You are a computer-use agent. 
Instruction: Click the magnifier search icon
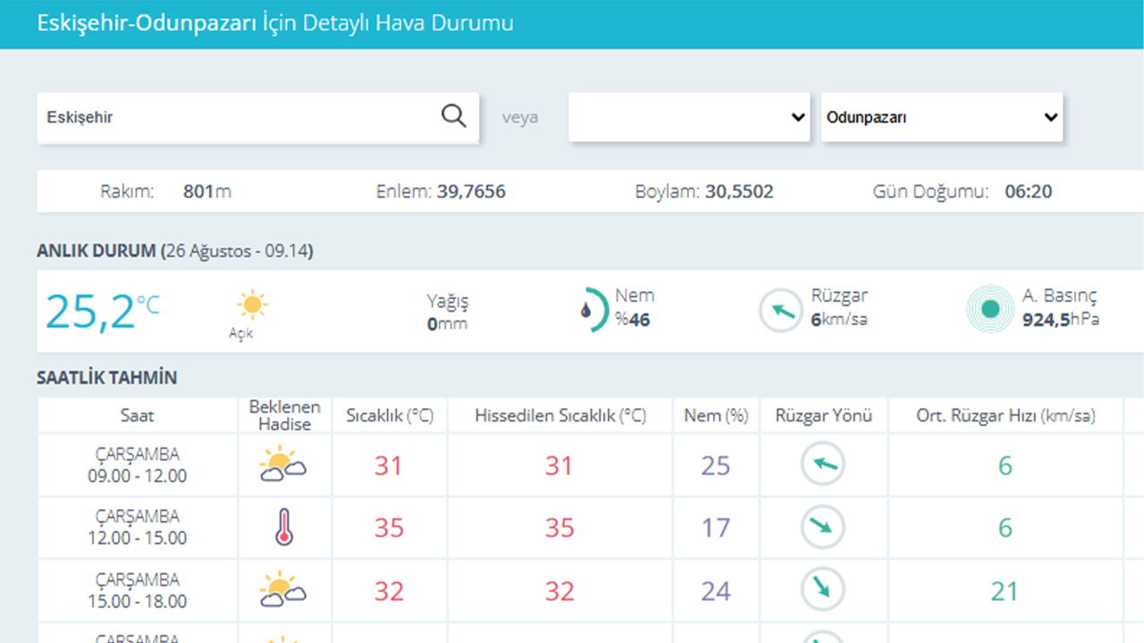pos(454,116)
